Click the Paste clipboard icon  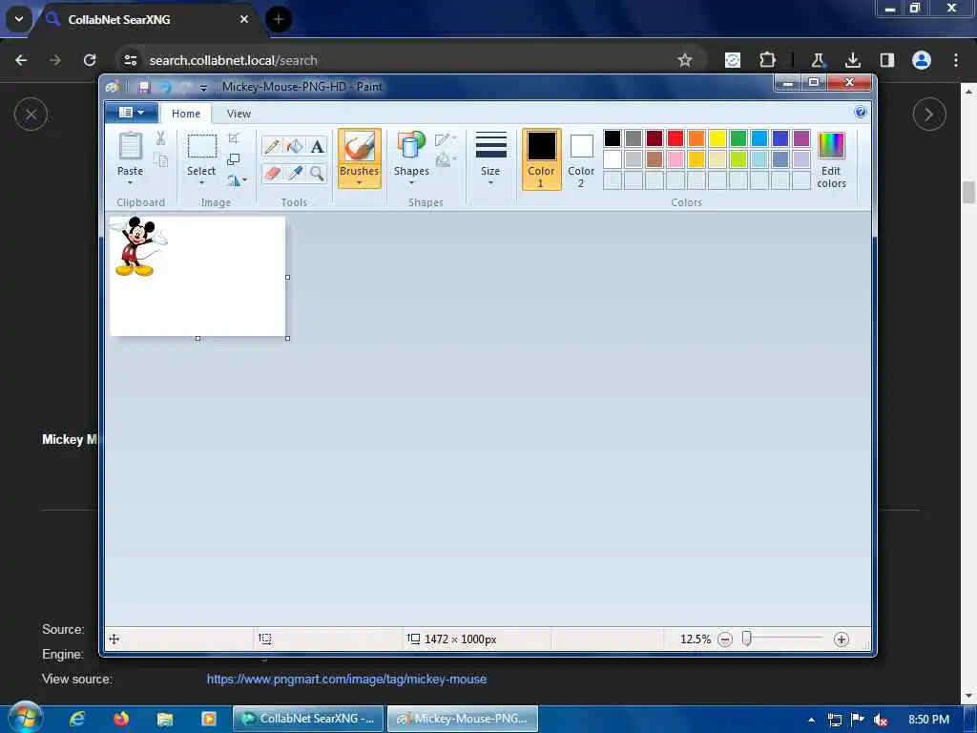pos(130,146)
